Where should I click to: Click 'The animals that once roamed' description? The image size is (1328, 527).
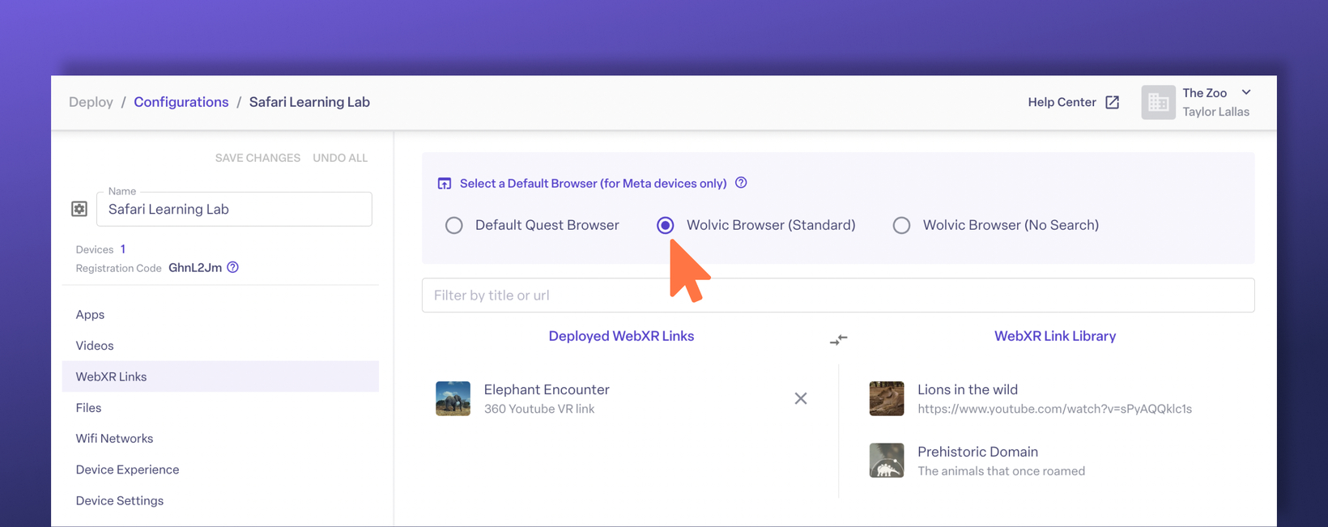pos(1001,471)
